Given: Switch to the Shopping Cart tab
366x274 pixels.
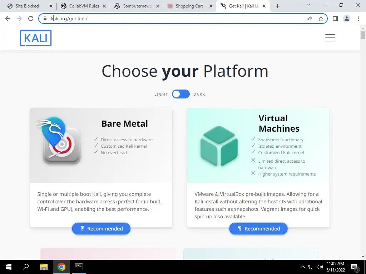Looking at the screenshot, I should (x=190, y=6).
